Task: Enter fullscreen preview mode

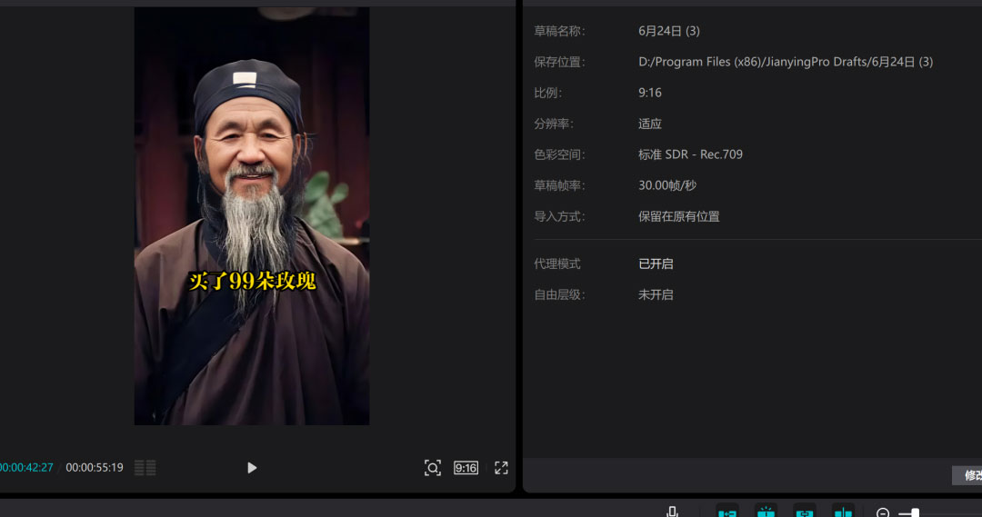Action: [501, 468]
